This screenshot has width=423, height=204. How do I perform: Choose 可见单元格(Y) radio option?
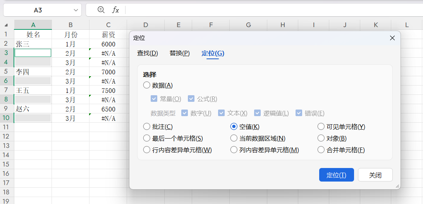pos(321,127)
